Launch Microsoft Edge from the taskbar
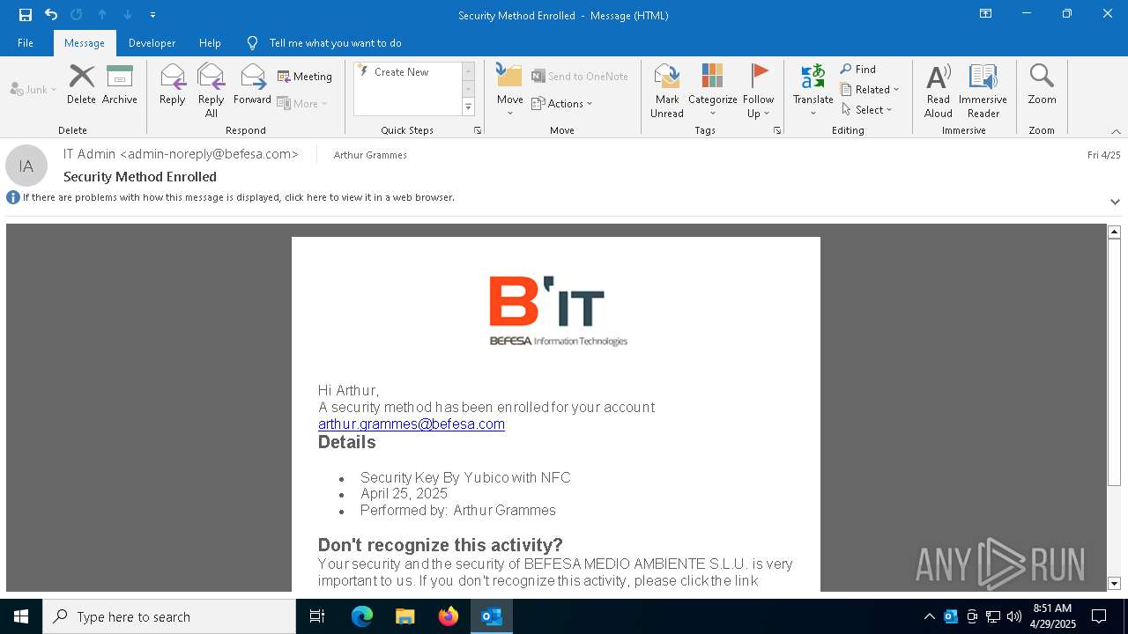The height and width of the screenshot is (634, 1128). [x=362, y=616]
